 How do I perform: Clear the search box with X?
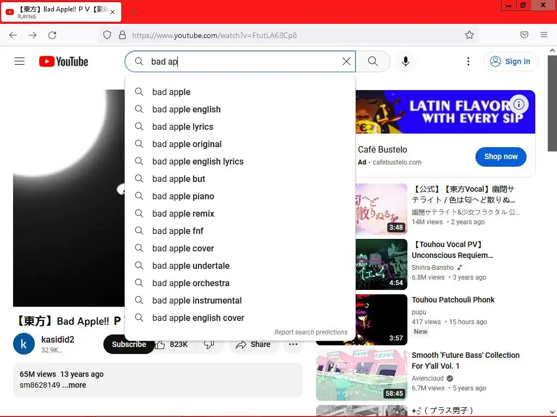click(x=346, y=61)
